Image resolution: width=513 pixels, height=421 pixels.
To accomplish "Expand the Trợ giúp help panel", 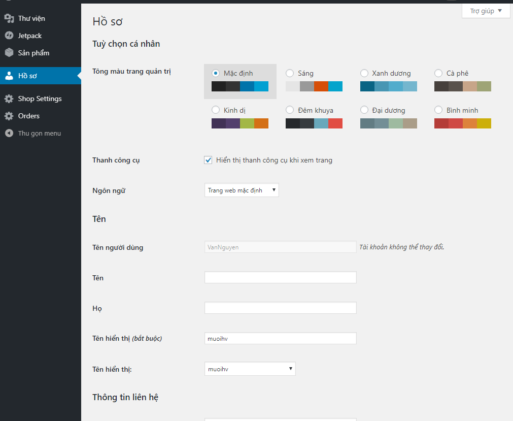I will tap(486, 11).
